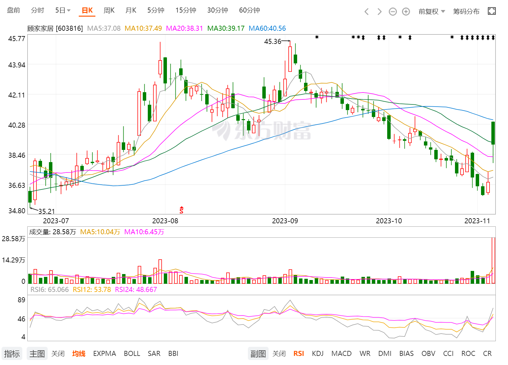Click MA30:39.17 legend value
The width and height of the screenshot is (508, 365).
pyautogui.click(x=226, y=29)
